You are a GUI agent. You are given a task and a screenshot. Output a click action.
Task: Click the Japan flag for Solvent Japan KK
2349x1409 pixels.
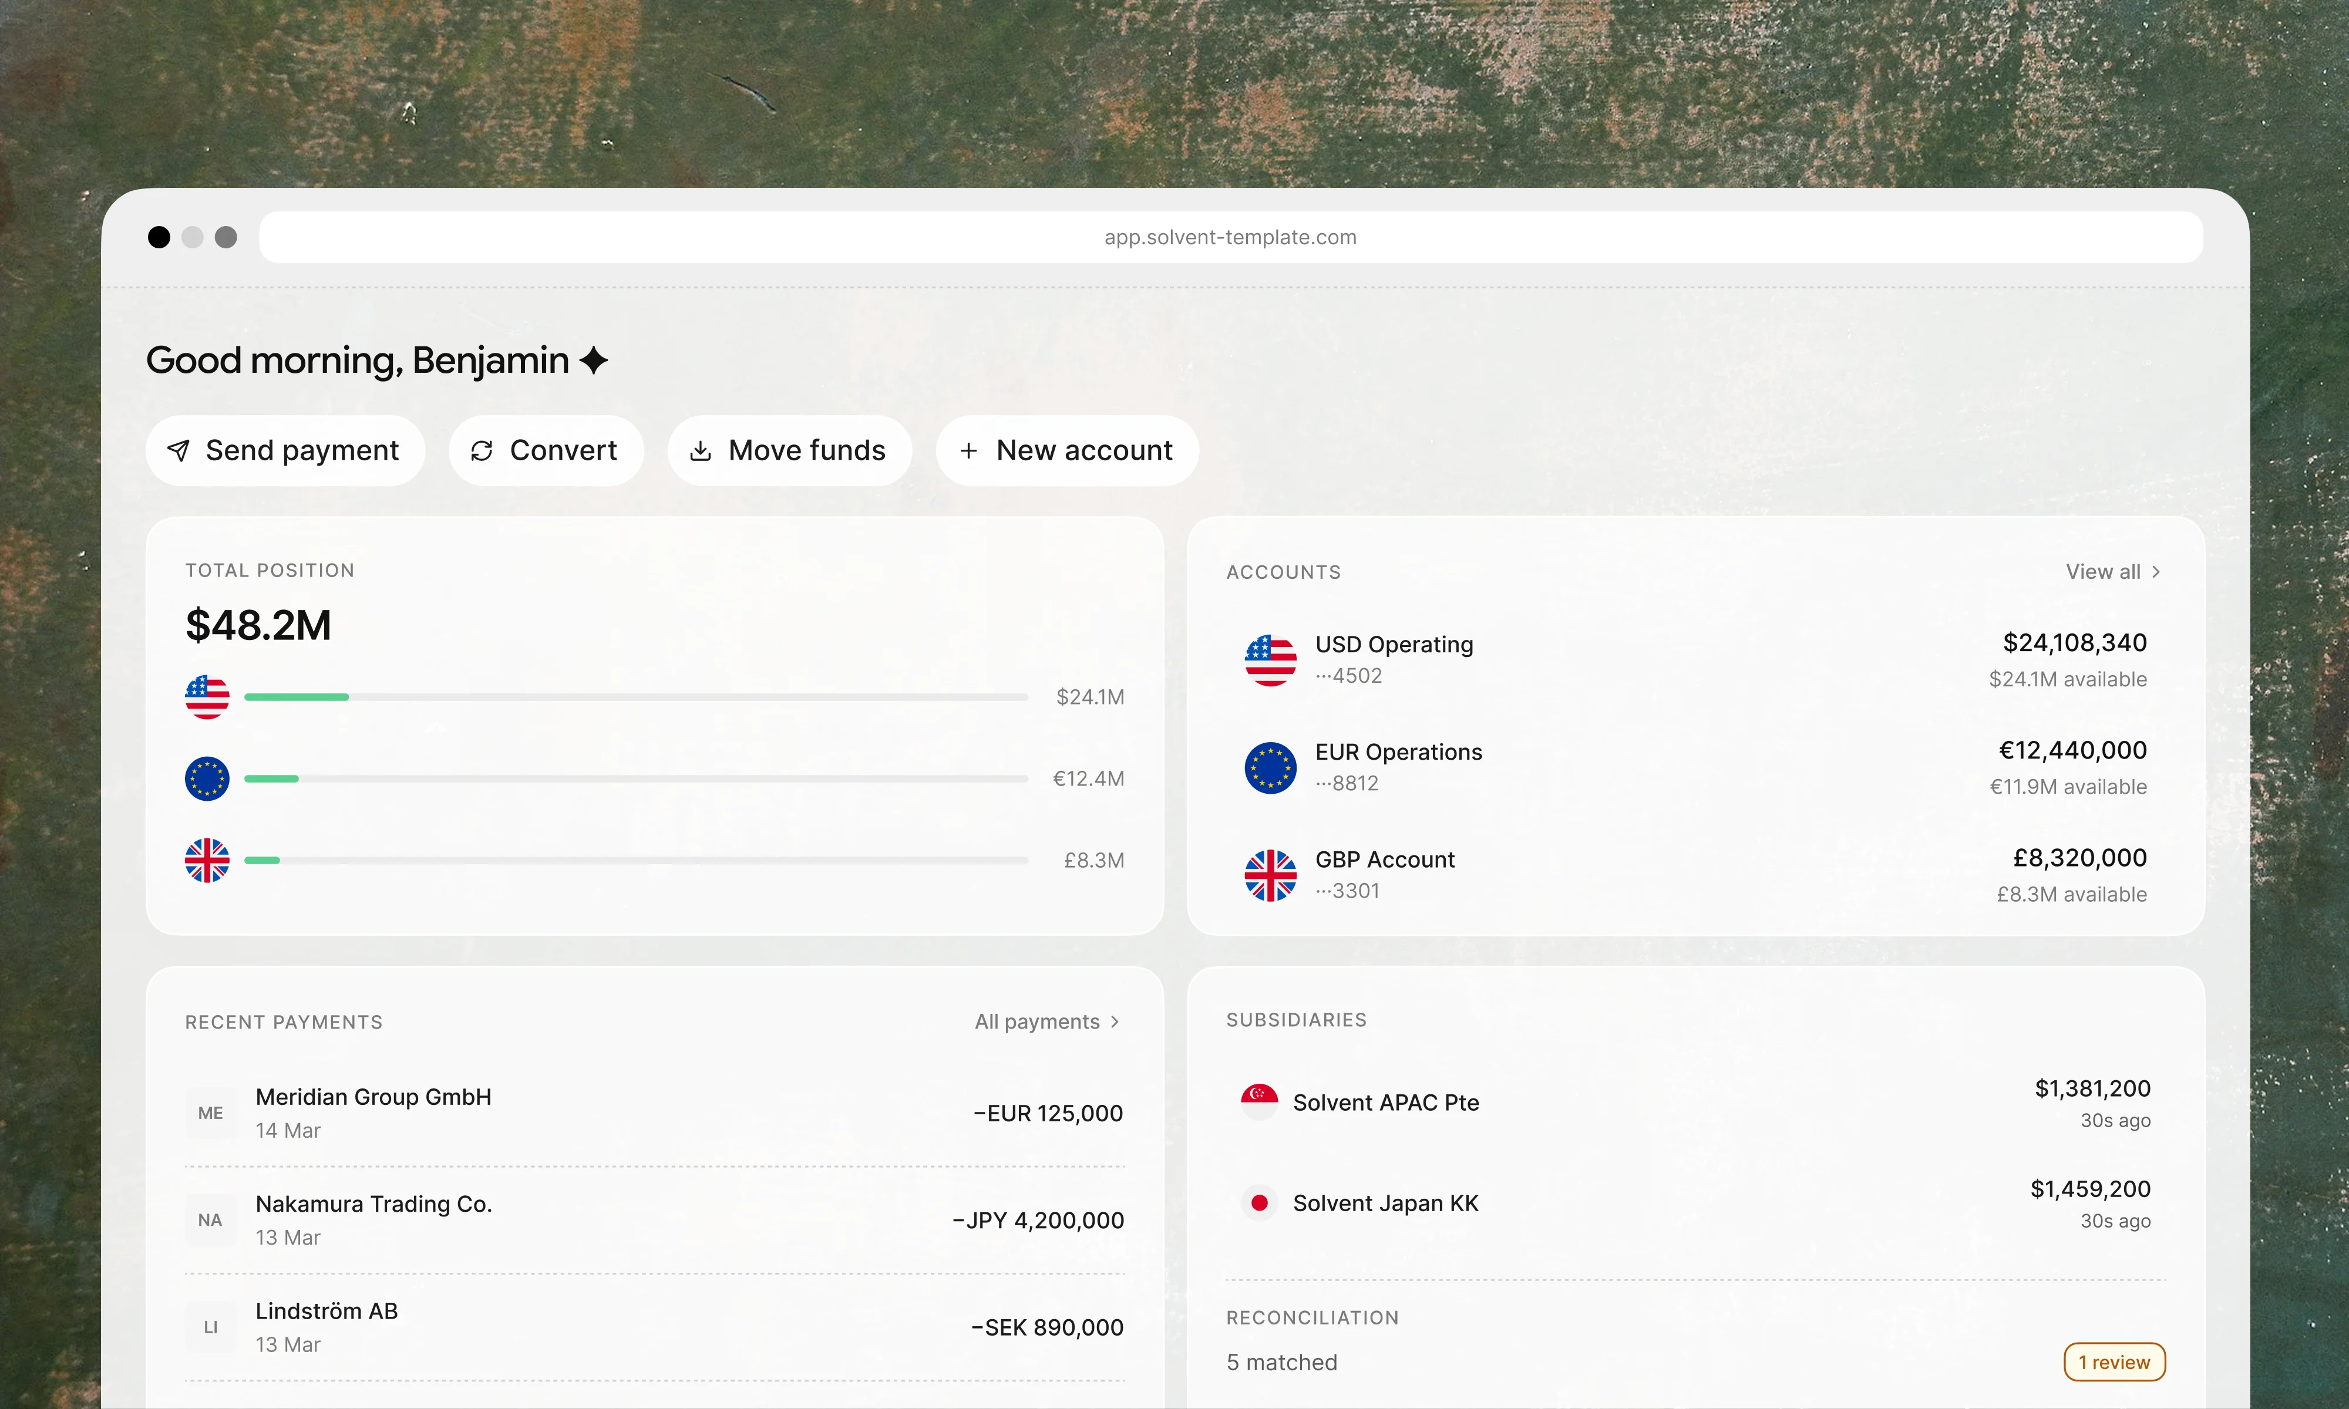click(x=1259, y=1203)
